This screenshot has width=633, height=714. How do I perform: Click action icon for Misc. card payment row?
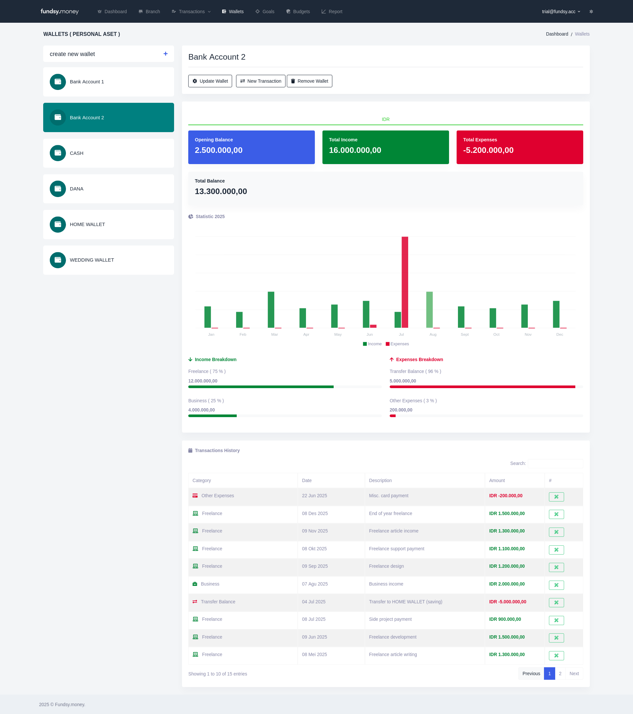pyautogui.click(x=556, y=497)
